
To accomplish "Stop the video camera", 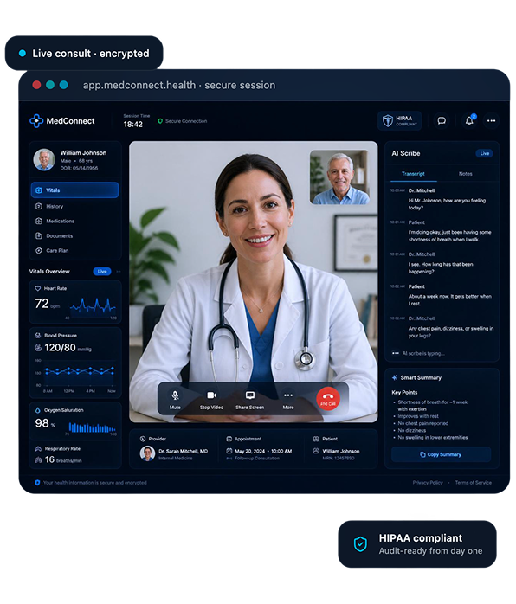I will (x=211, y=400).
